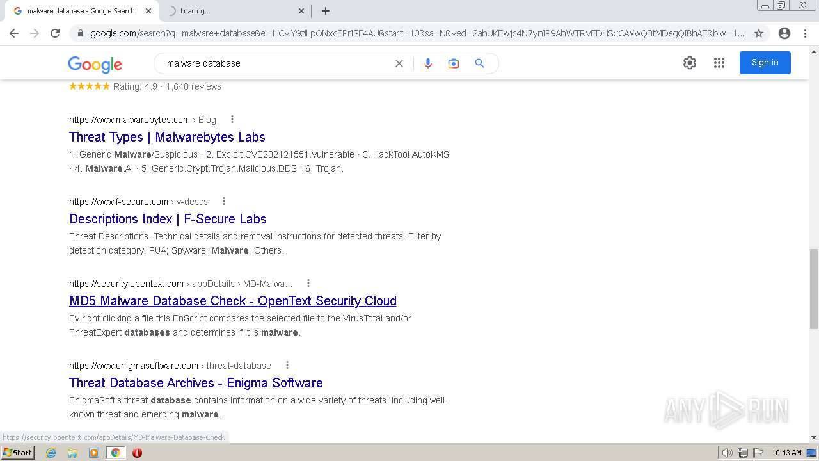Viewport: 819px width, 461px height.
Task: Click into the malware database search field
Action: point(275,63)
